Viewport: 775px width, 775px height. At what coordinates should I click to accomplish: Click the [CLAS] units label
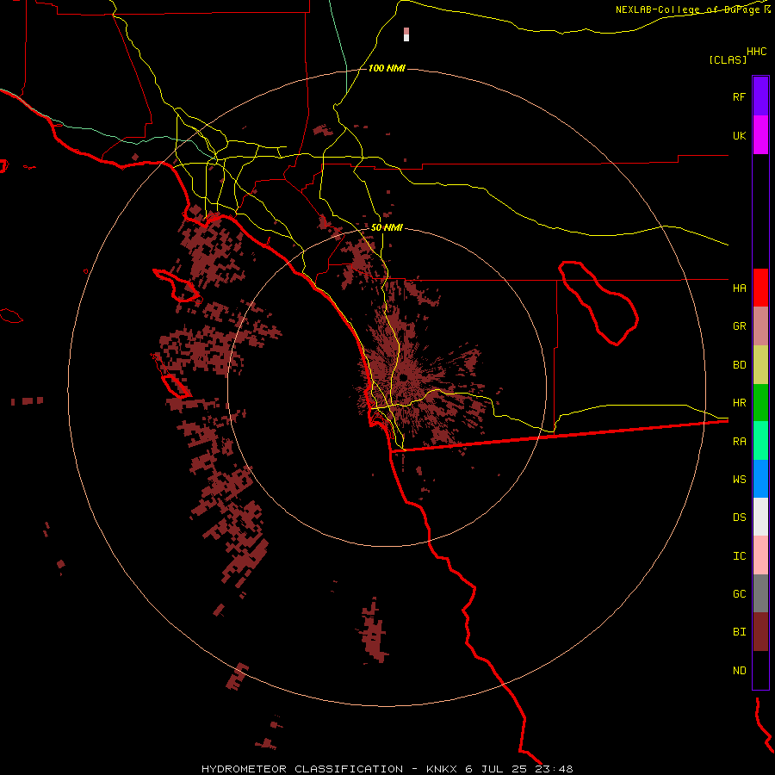click(728, 59)
